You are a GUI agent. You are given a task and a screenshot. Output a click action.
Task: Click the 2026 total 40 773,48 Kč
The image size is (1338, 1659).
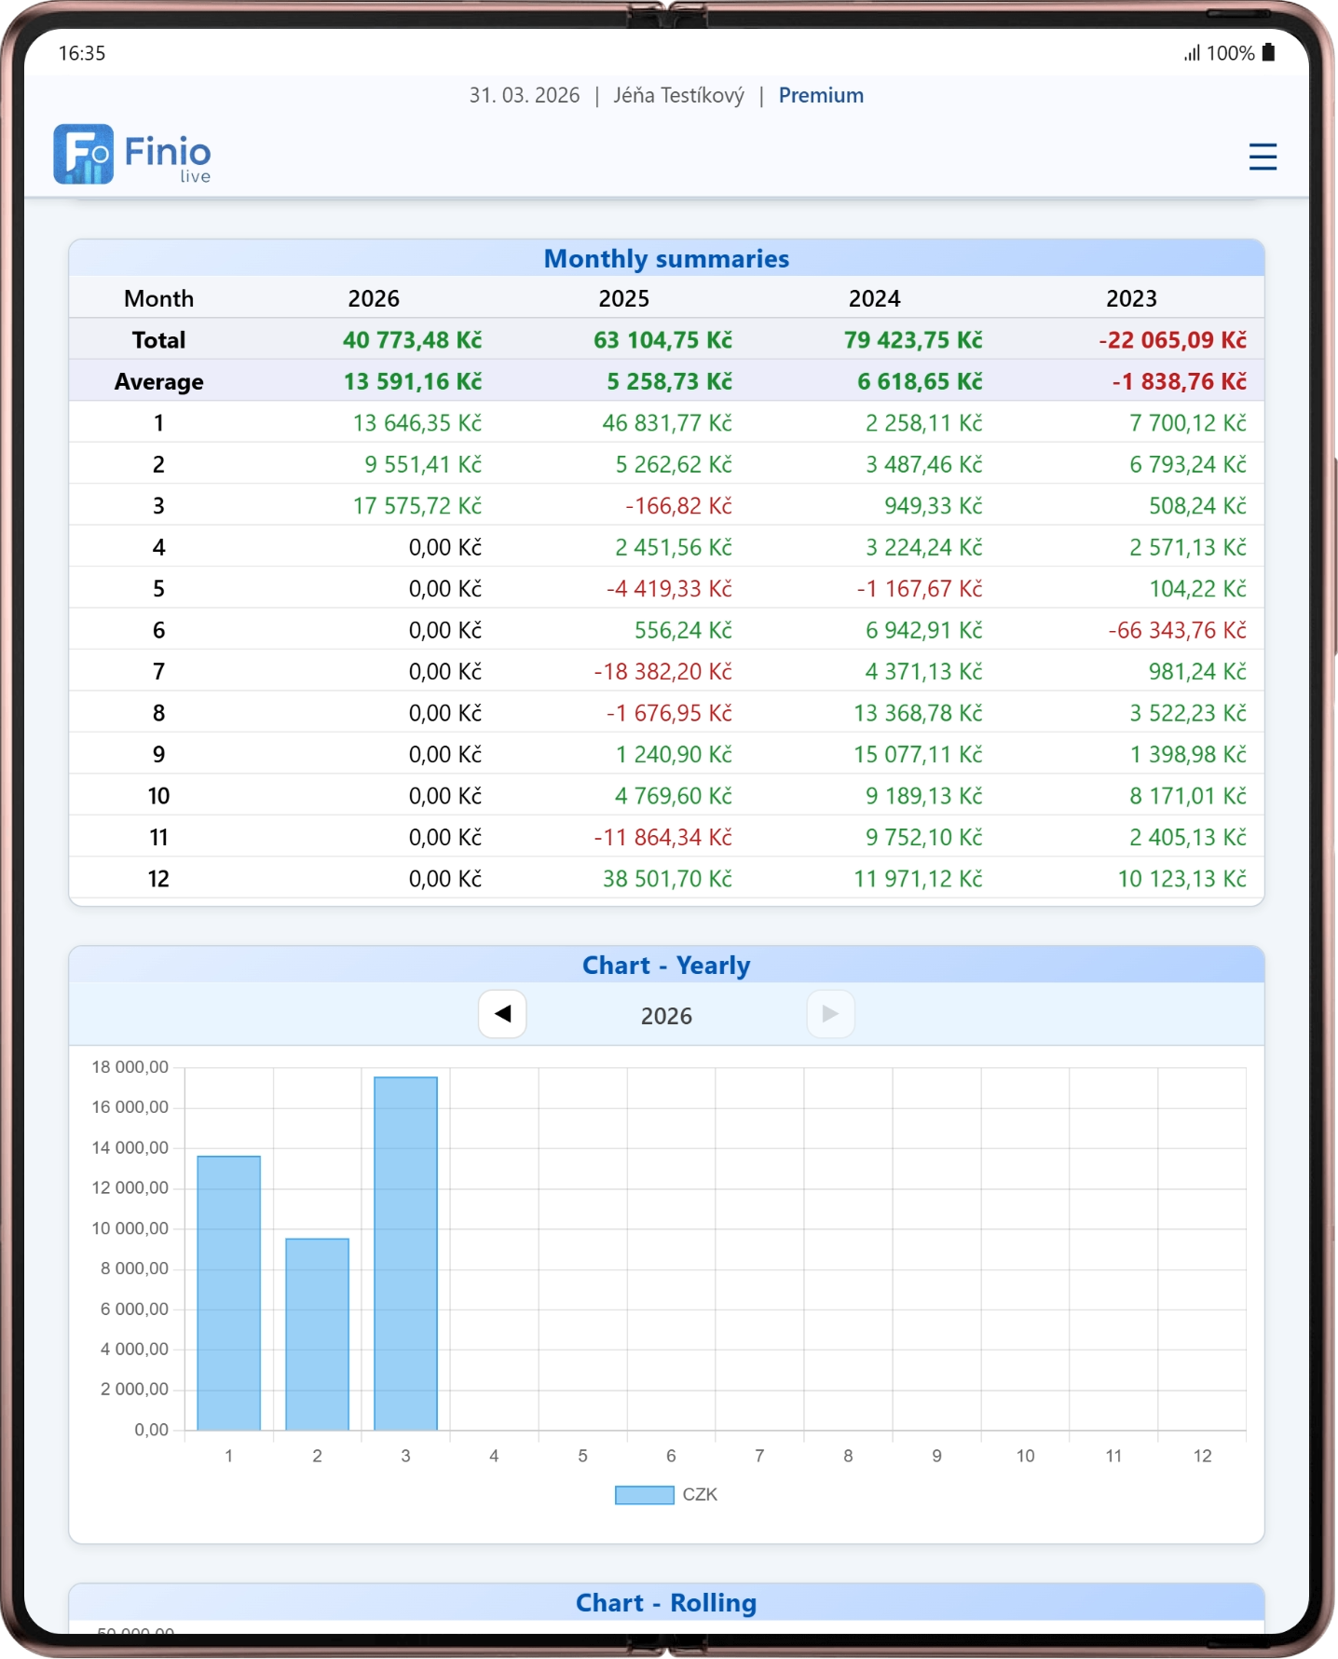tap(412, 340)
